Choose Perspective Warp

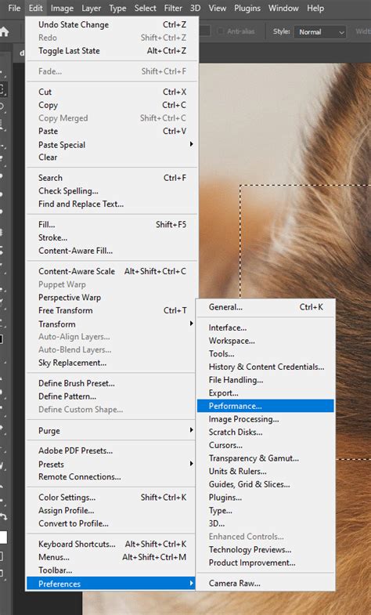point(112,297)
